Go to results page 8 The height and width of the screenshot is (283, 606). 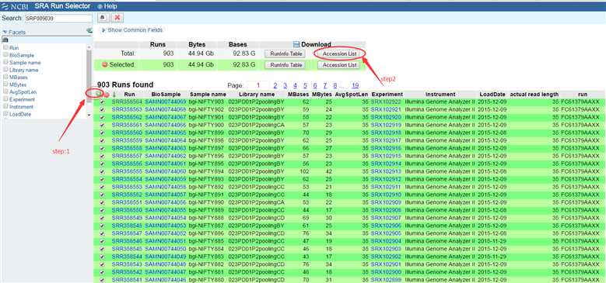(335, 85)
